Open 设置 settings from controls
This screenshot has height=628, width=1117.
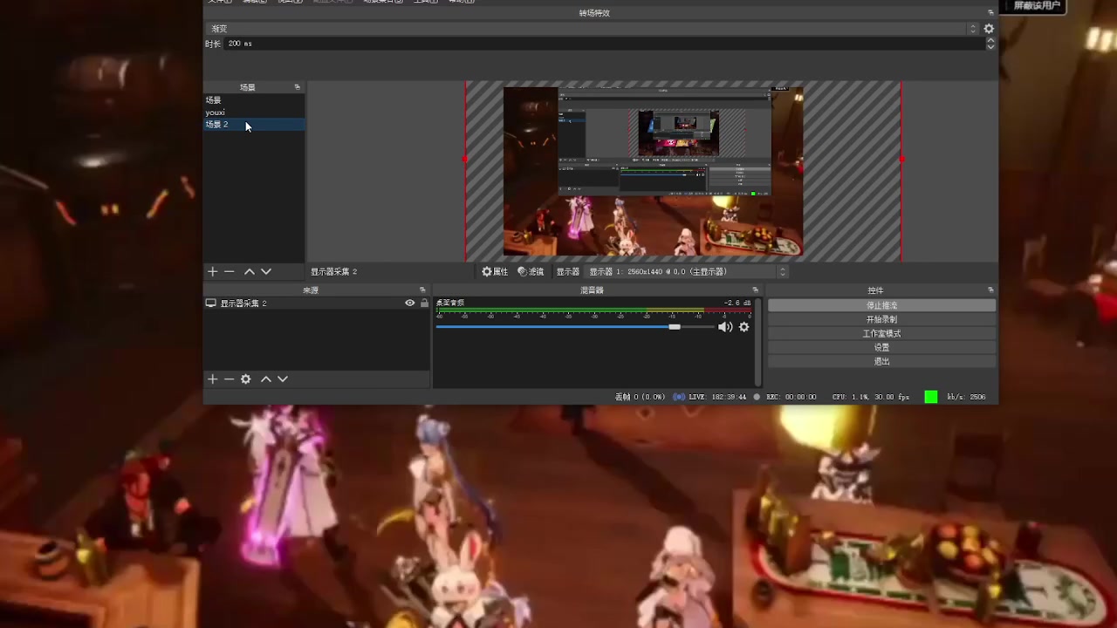tap(881, 347)
